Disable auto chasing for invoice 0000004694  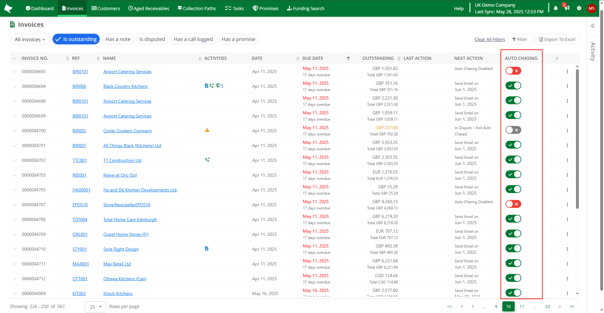coord(513,86)
